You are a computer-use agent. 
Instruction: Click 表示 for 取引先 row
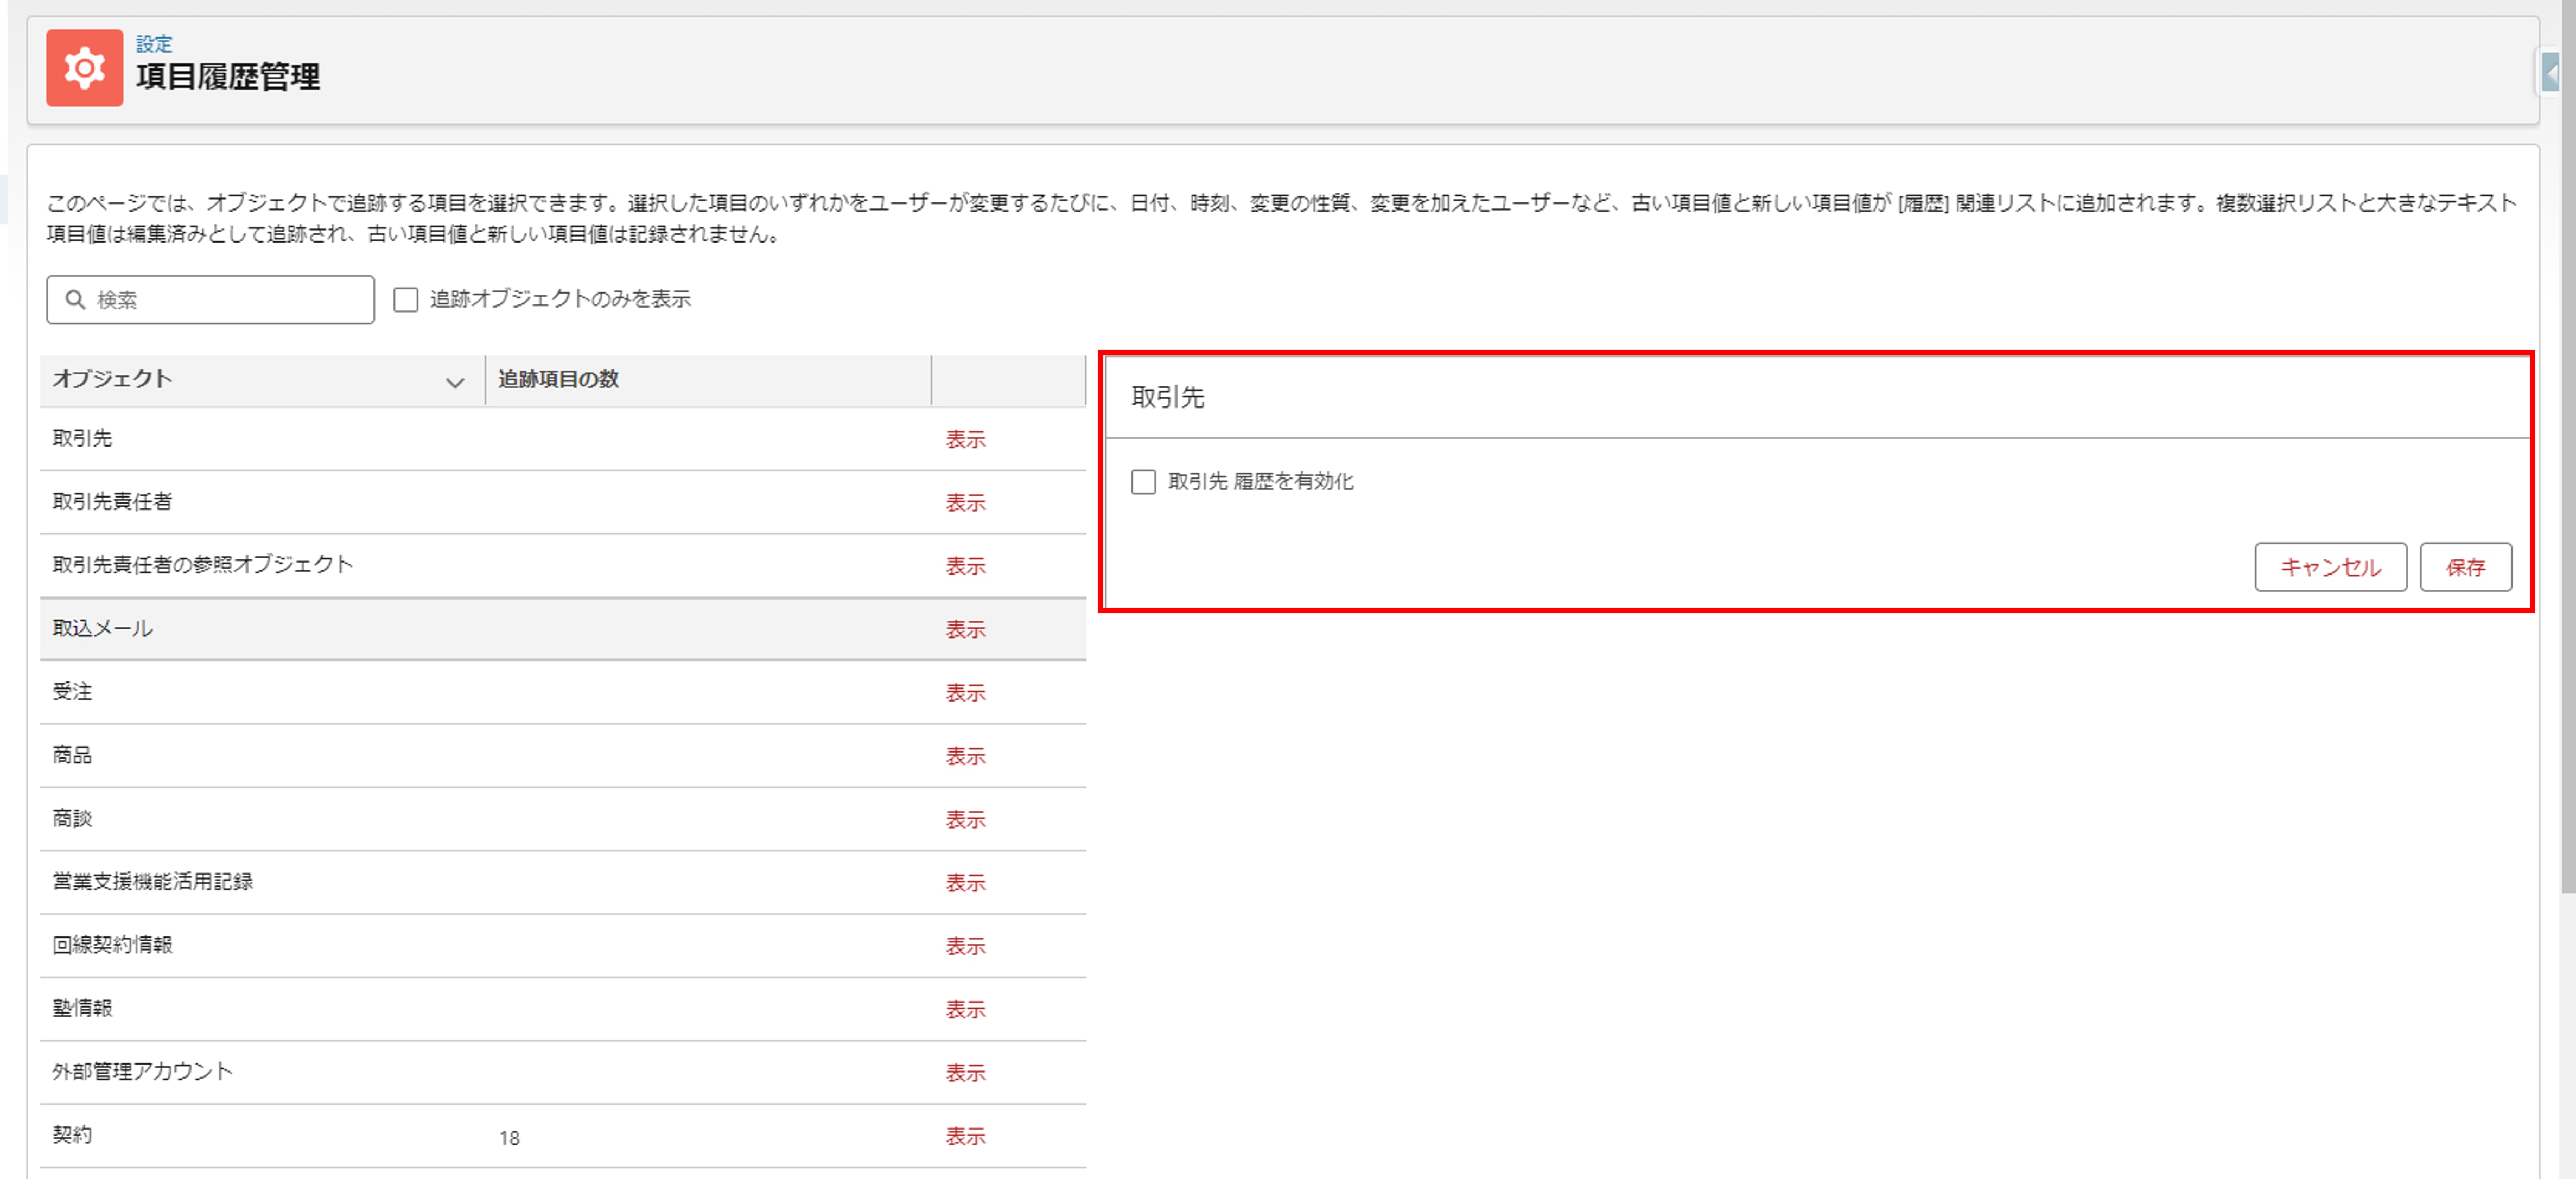(x=965, y=439)
